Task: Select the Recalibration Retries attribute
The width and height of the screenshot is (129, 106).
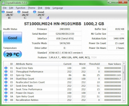Action: (x=27, y=100)
